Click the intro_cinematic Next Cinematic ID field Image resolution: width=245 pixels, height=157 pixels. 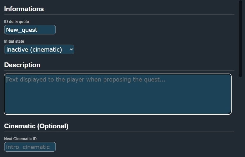[30, 147]
